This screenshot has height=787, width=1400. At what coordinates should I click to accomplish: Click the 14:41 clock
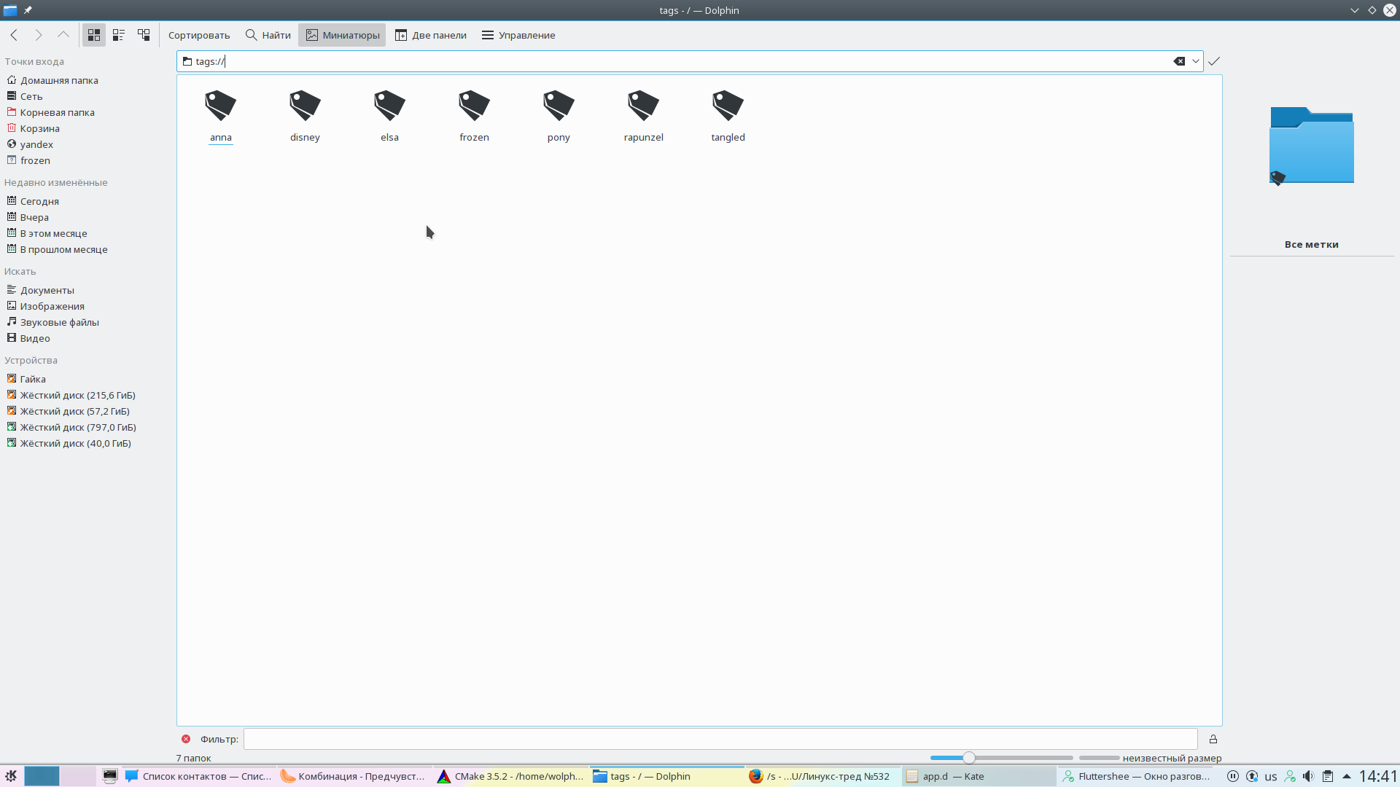pos(1377,776)
